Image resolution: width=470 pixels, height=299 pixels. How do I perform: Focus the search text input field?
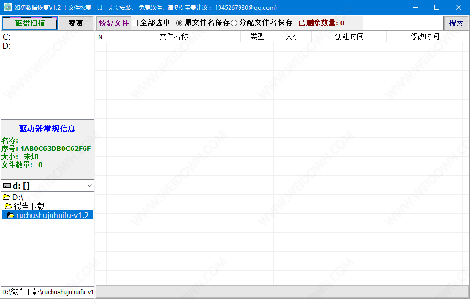[403, 23]
